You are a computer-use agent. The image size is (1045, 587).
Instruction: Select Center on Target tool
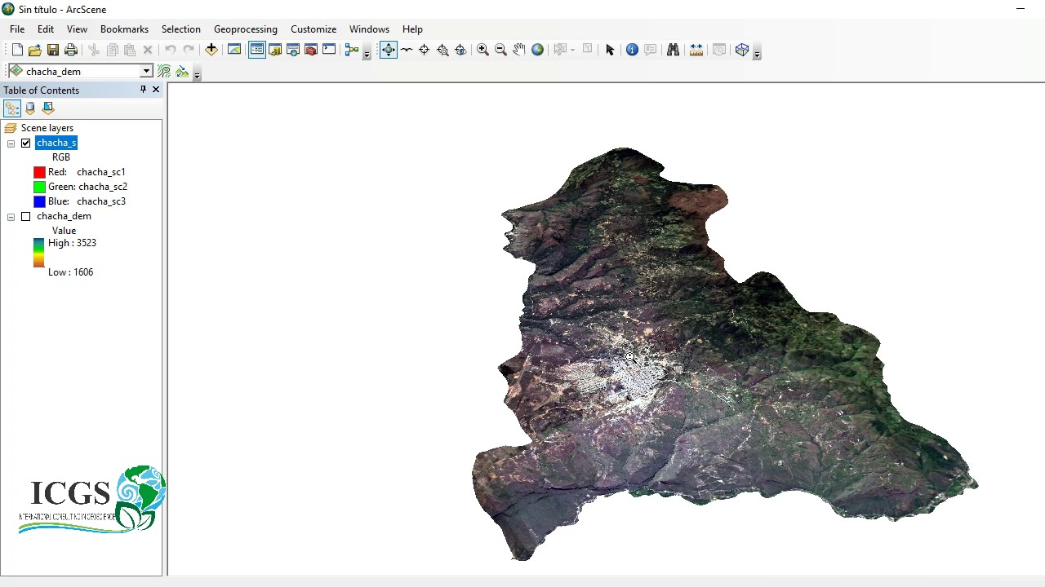point(425,50)
